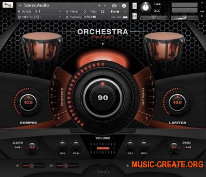The width and height of the screenshot is (206, 177).
Task: Click the Tune value 0.00
Action: click(x=157, y=11)
